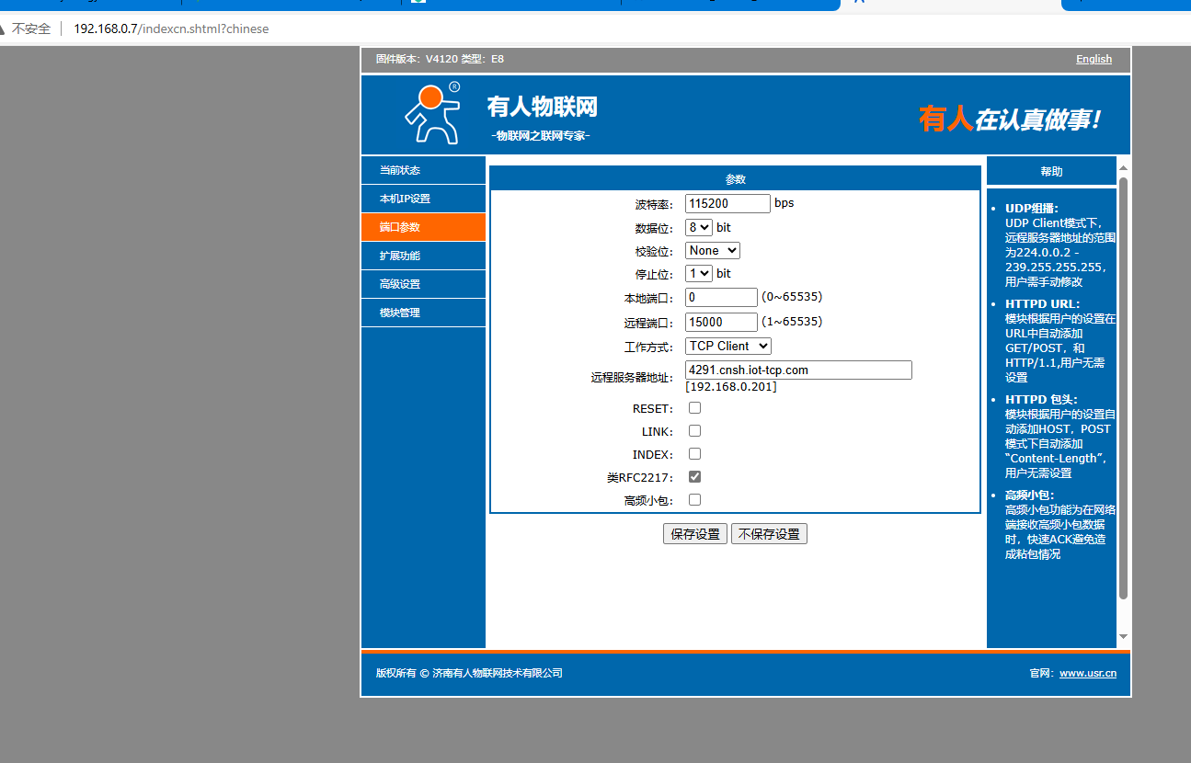1191x763 pixels.
Task: Expand the 校验位 parity dropdown
Action: point(712,250)
